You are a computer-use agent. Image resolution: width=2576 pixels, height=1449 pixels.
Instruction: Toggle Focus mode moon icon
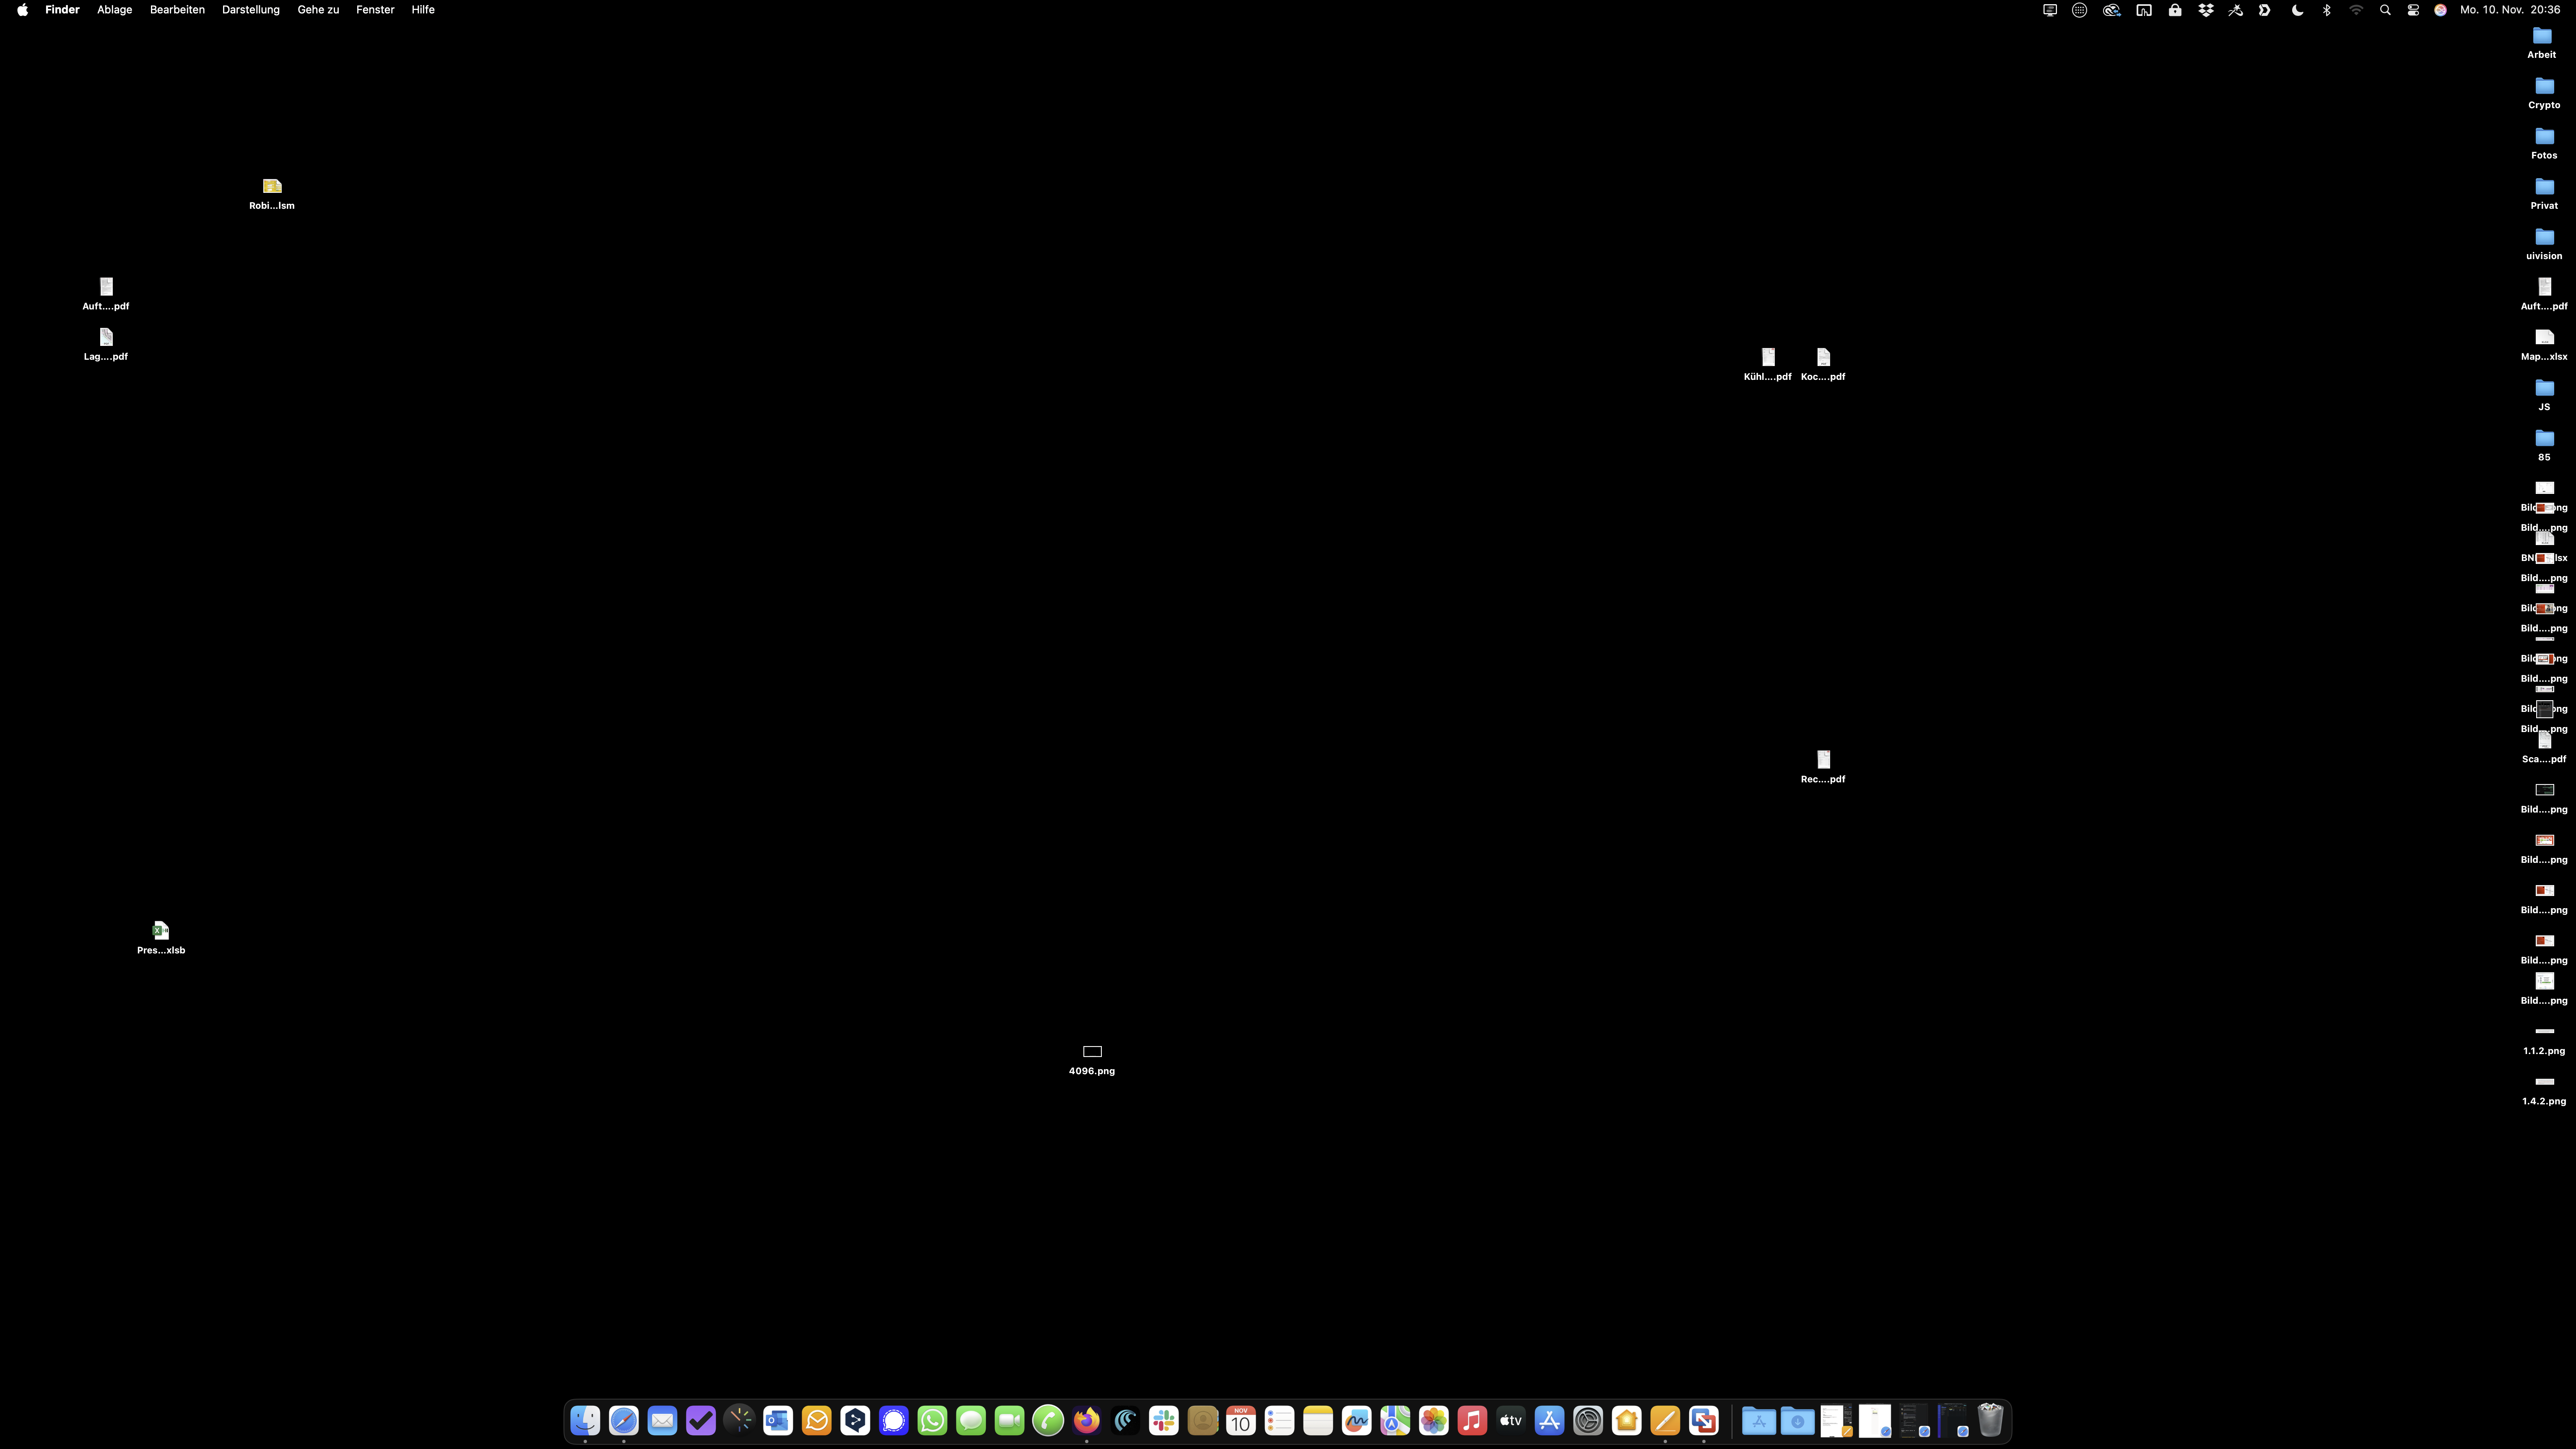point(2297,10)
